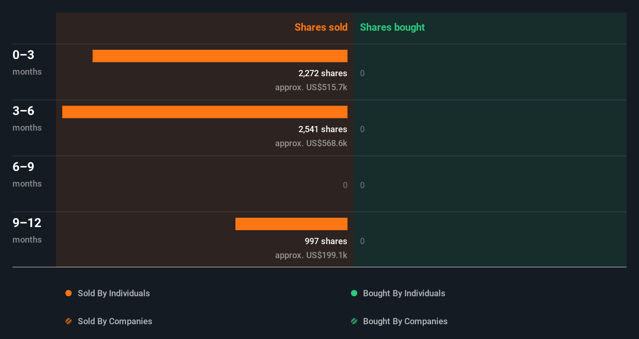Click the striped Sold By Companies legend icon
The image size is (639, 339).
click(x=68, y=321)
